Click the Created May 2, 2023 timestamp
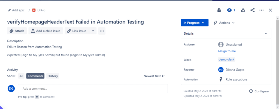Screen dimensions: 279x109 (202, 91)
